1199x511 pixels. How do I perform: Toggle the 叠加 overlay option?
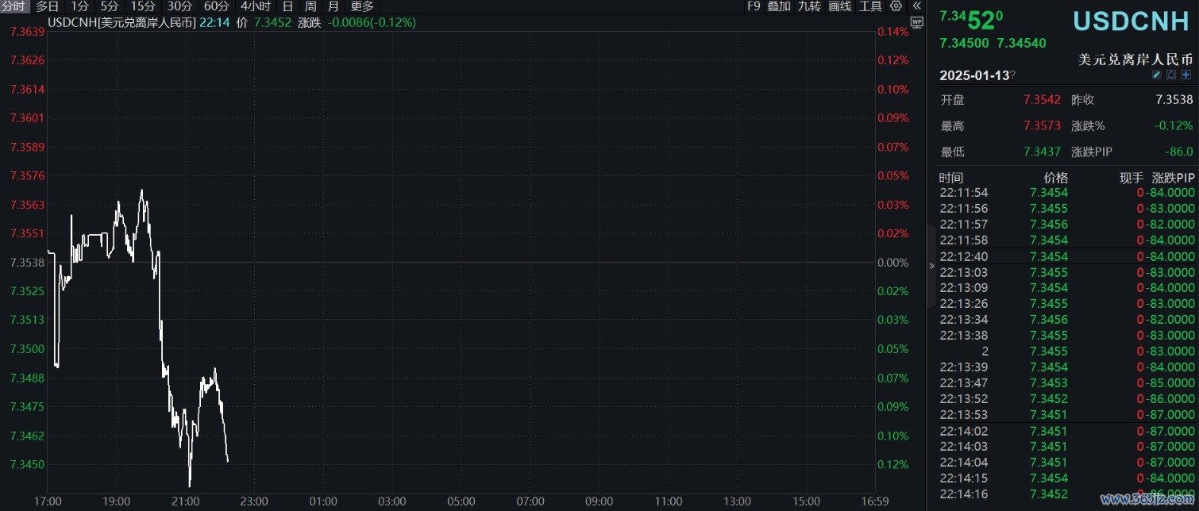778,6
